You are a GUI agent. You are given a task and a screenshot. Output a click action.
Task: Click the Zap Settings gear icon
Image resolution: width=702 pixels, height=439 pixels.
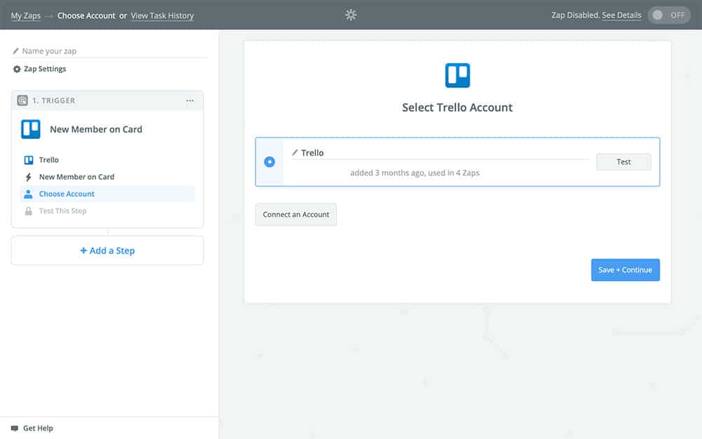click(17, 70)
